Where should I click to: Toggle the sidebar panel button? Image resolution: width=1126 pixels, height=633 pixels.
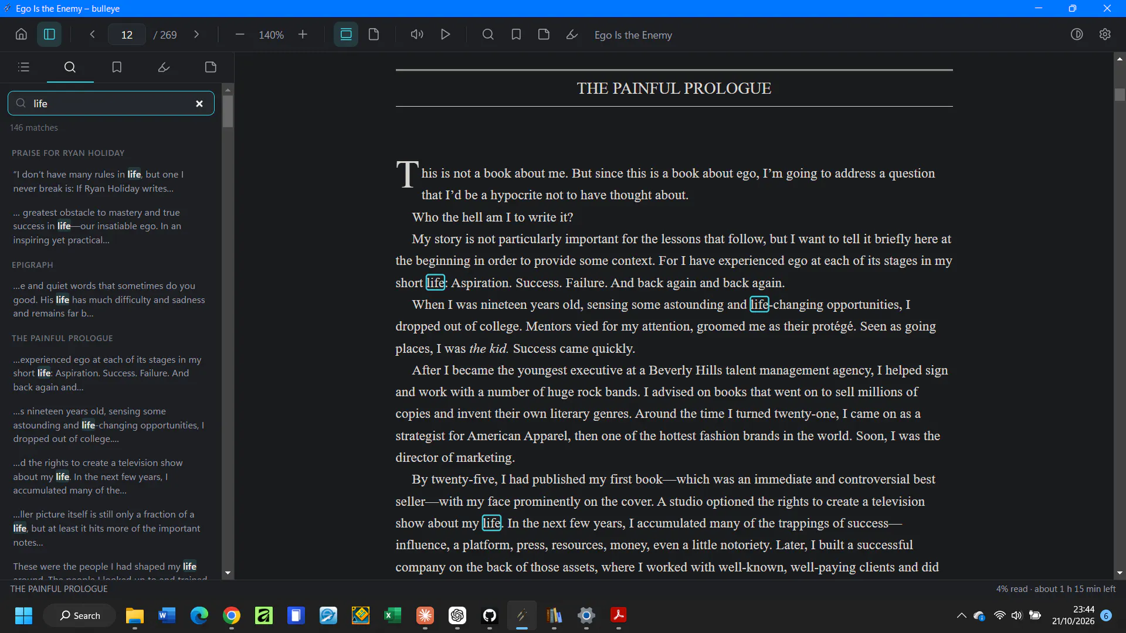pos(49,35)
